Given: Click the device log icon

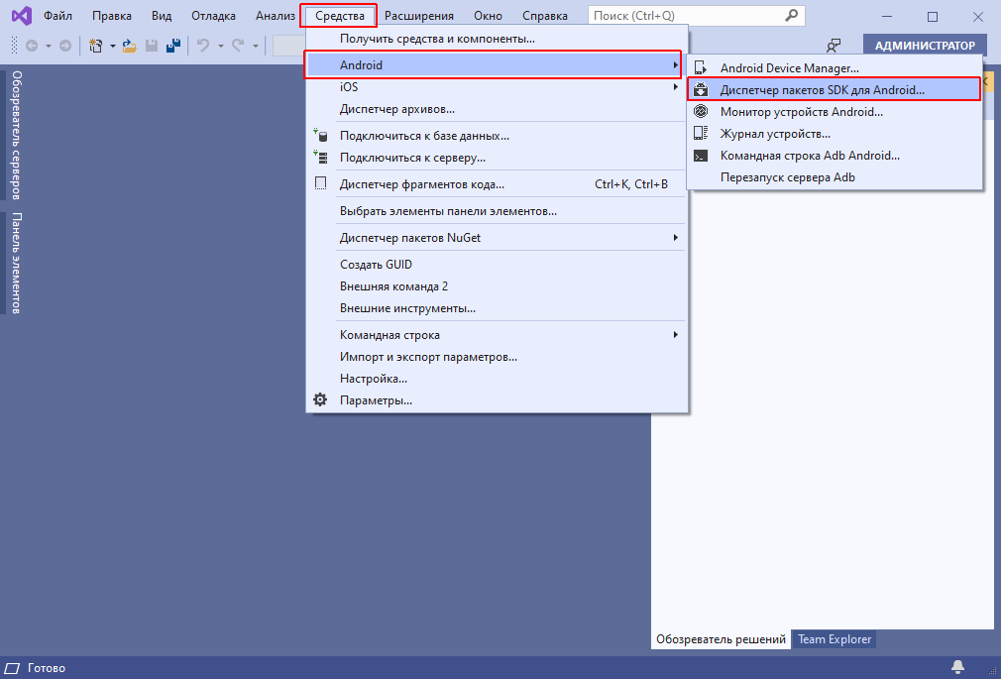Looking at the screenshot, I should coord(701,134).
